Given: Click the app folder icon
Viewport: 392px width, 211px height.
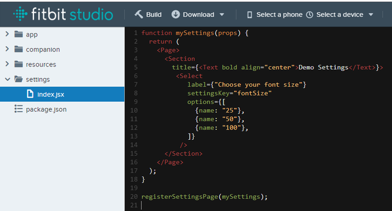Looking at the screenshot, I should pos(19,34).
